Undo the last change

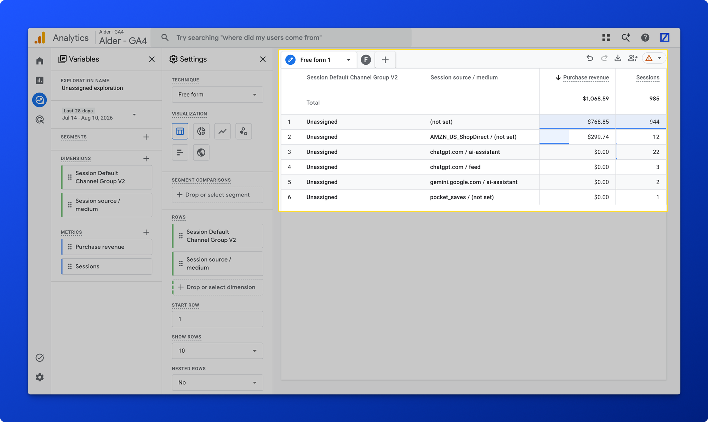pos(590,58)
